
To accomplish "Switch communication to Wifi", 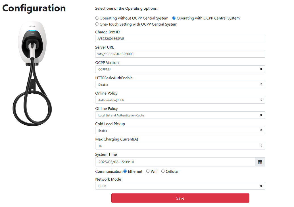I will pyautogui.click(x=148, y=171).
